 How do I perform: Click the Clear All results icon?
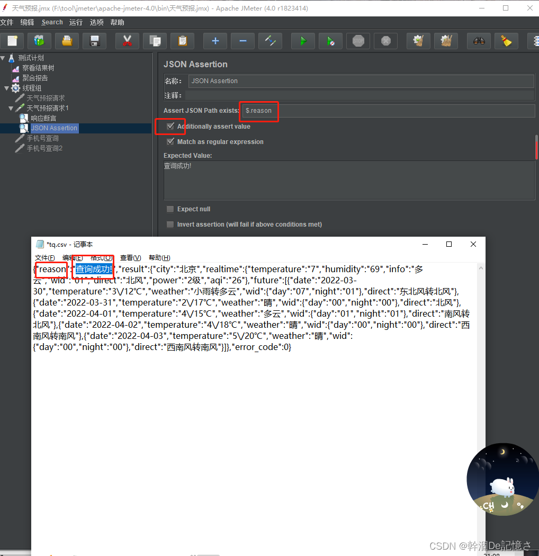[446, 41]
